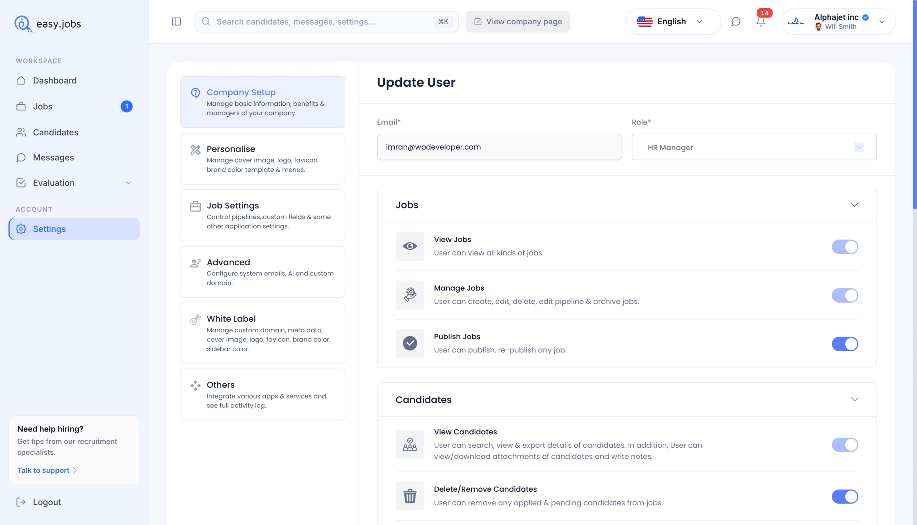
Task: Click View company page button
Action: (x=518, y=21)
